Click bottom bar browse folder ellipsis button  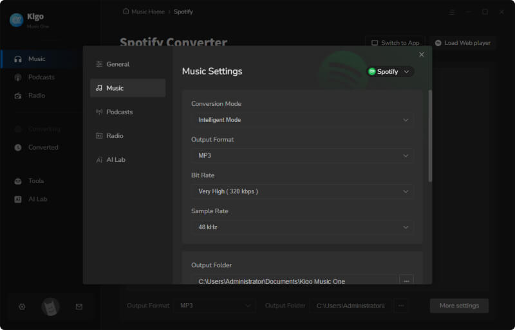401,306
